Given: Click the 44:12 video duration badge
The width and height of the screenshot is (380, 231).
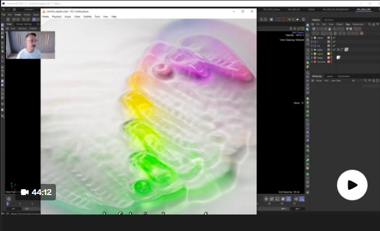Looking at the screenshot, I should (x=36, y=192).
